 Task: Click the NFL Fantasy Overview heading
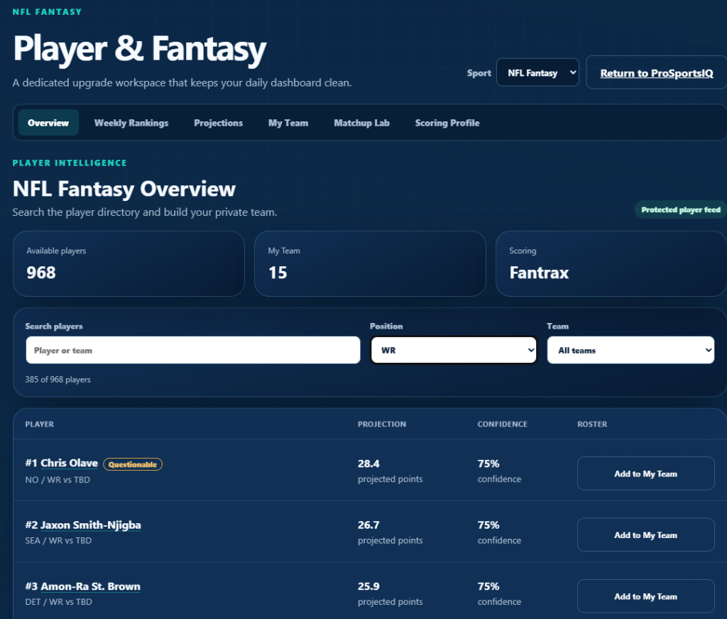[x=124, y=189]
